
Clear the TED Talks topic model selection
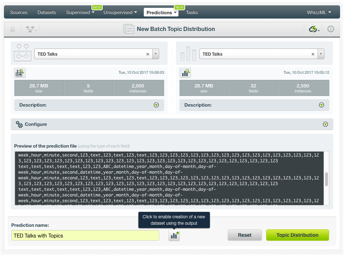148,54
